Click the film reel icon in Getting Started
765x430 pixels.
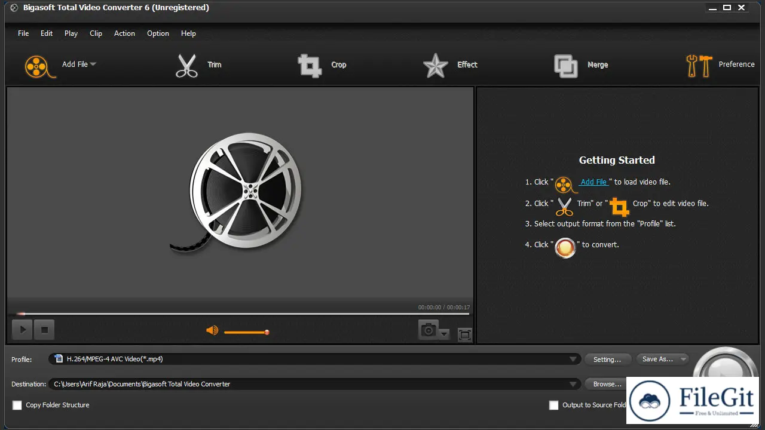click(565, 185)
